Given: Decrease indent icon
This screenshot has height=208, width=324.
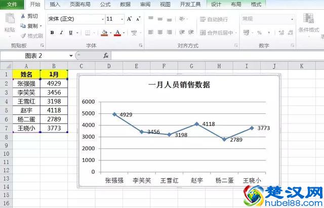Looking at the screenshot, I should pos(182,32).
